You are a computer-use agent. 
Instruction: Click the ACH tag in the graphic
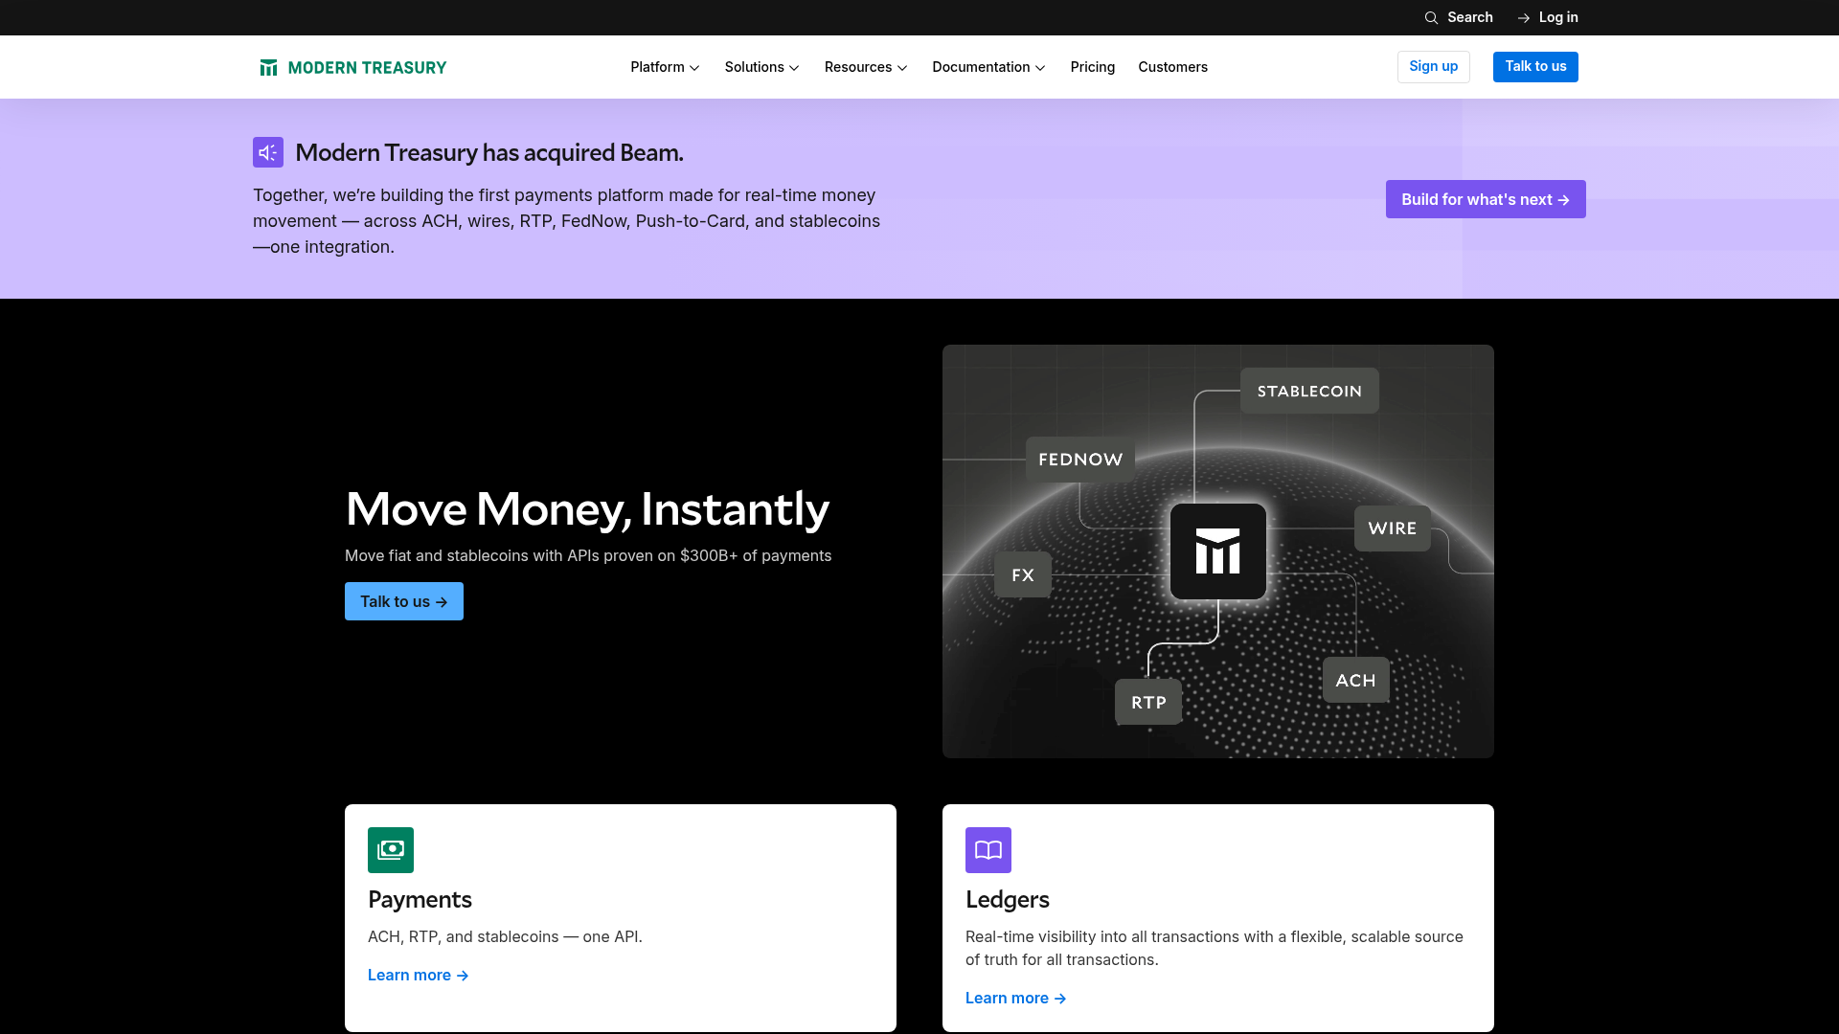(1356, 680)
